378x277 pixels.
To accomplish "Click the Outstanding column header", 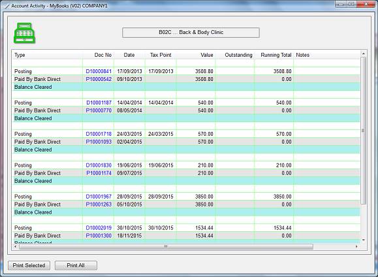I will click(x=235, y=55).
